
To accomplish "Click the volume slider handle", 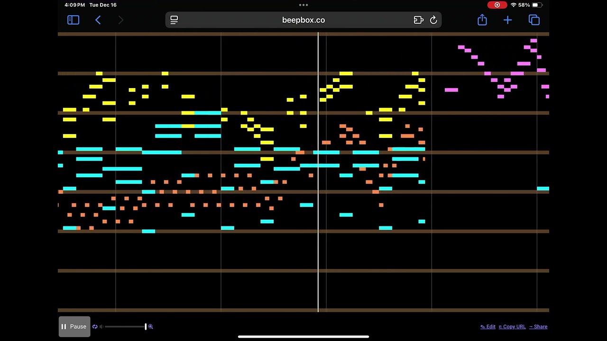I will (146, 327).
